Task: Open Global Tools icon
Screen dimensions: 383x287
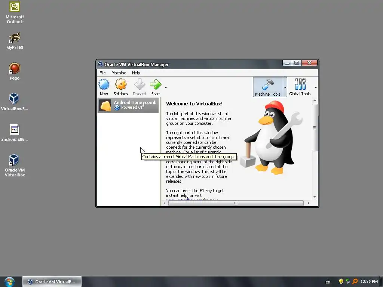Action: [300, 87]
